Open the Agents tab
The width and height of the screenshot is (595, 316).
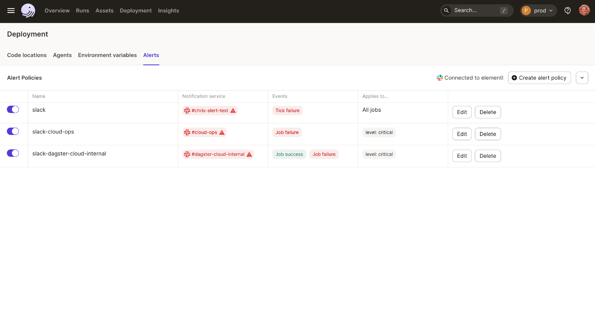[62, 55]
